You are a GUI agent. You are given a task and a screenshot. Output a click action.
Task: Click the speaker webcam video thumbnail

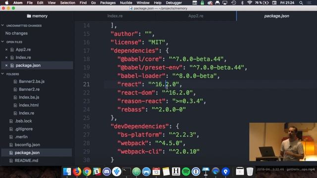pos(283,142)
